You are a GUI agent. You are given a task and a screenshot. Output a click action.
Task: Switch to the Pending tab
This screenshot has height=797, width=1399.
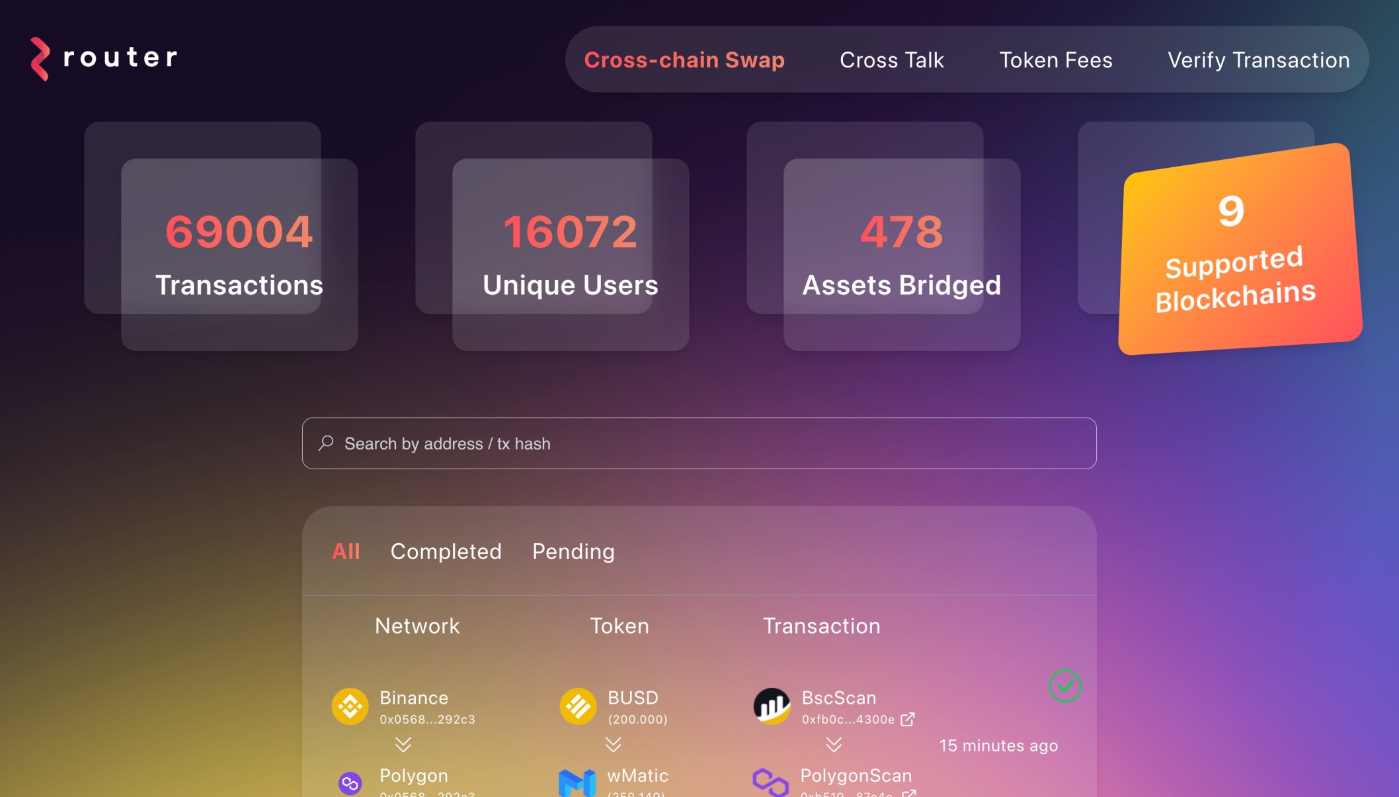pyautogui.click(x=573, y=551)
